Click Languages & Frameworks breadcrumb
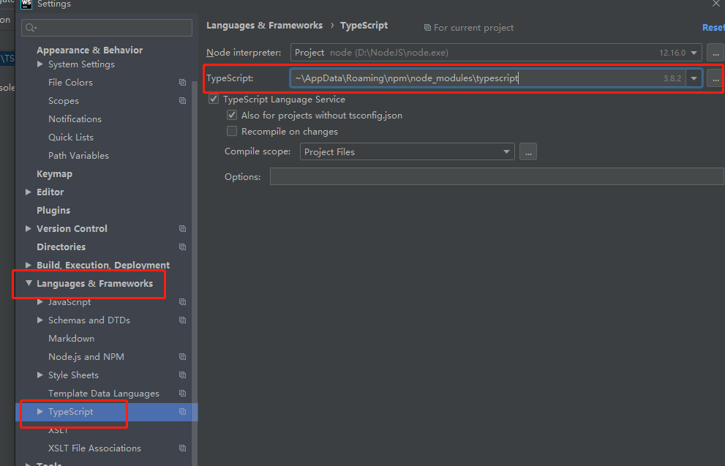The width and height of the screenshot is (725, 466). [x=265, y=26]
